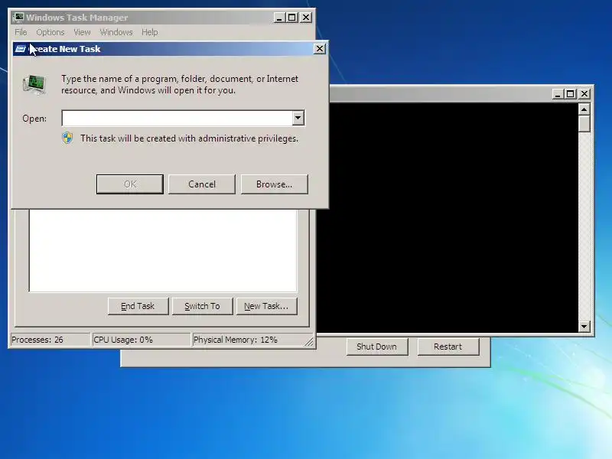Minimize the Windows Task Manager window
The width and height of the screenshot is (612, 459).
[x=279, y=18]
